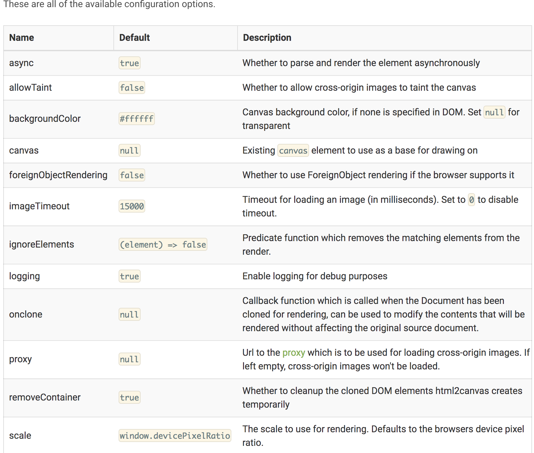The height and width of the screenshot is (453, 534).
Task: Click the window.devicePixelRatio default value
Action: pyautogui.click(x=175, y=436)
